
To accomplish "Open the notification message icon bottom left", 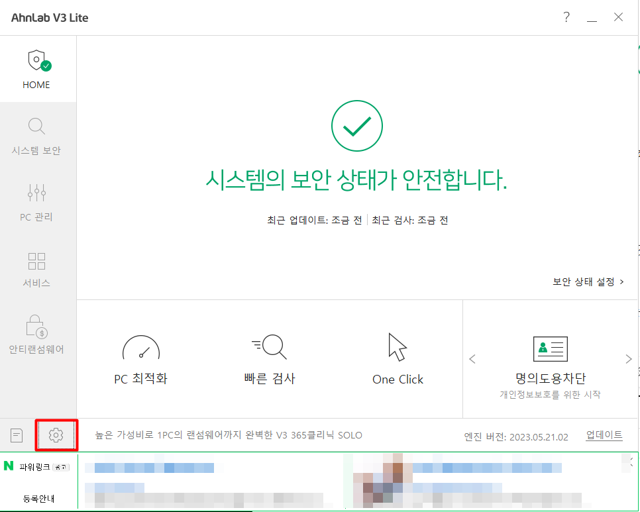I will (16, 435).
